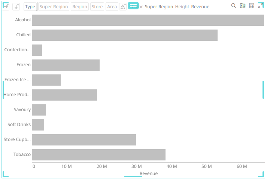Click the 20 M axis tick label

(101, 166)
